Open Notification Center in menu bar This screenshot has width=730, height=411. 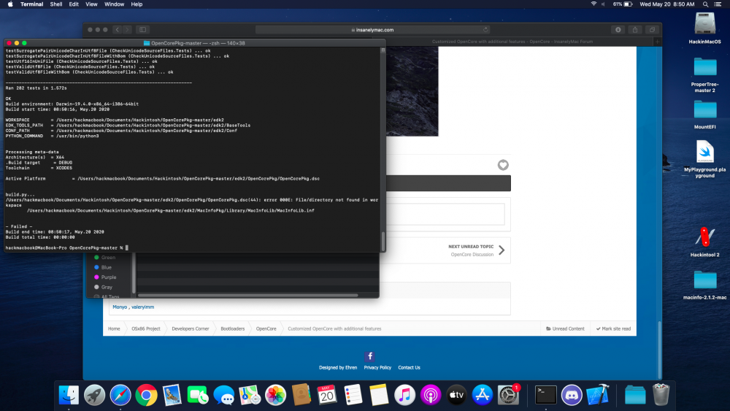pyautogui.click(x=718, y=4)
